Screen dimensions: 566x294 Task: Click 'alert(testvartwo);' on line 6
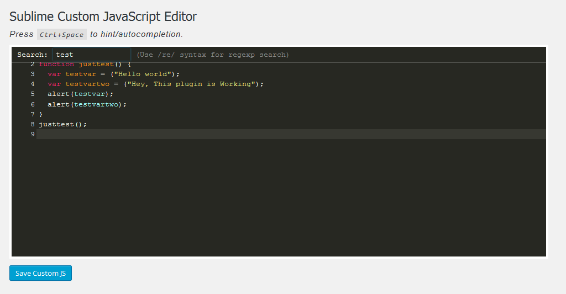(x=87, y=104)
